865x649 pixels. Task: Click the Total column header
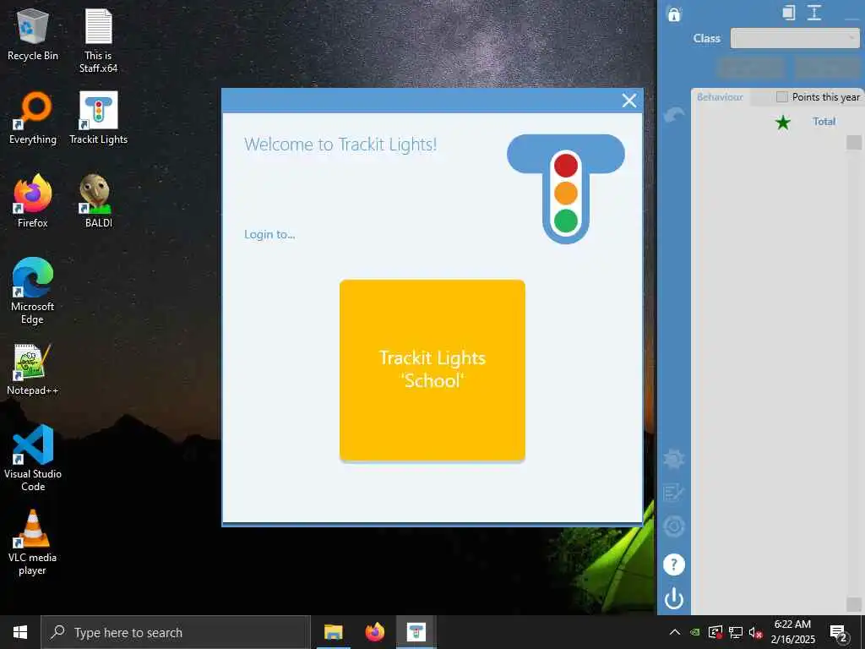click(824, 122)
